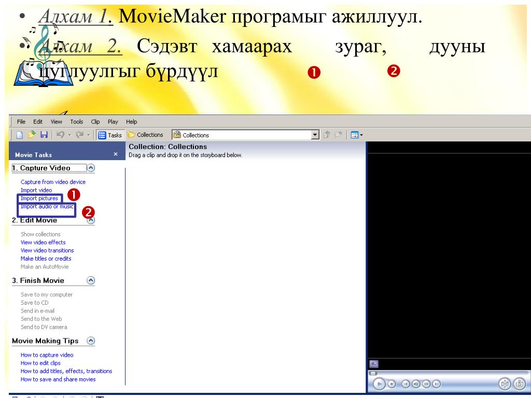Click the Open Project folder icon
531x398 pixels.
[32, 135]
